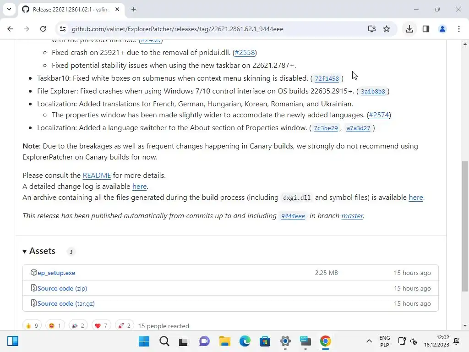Screen dimensions: 469x352
Task: Click the party hooray reaction
Action: click(x=78, y=326)
